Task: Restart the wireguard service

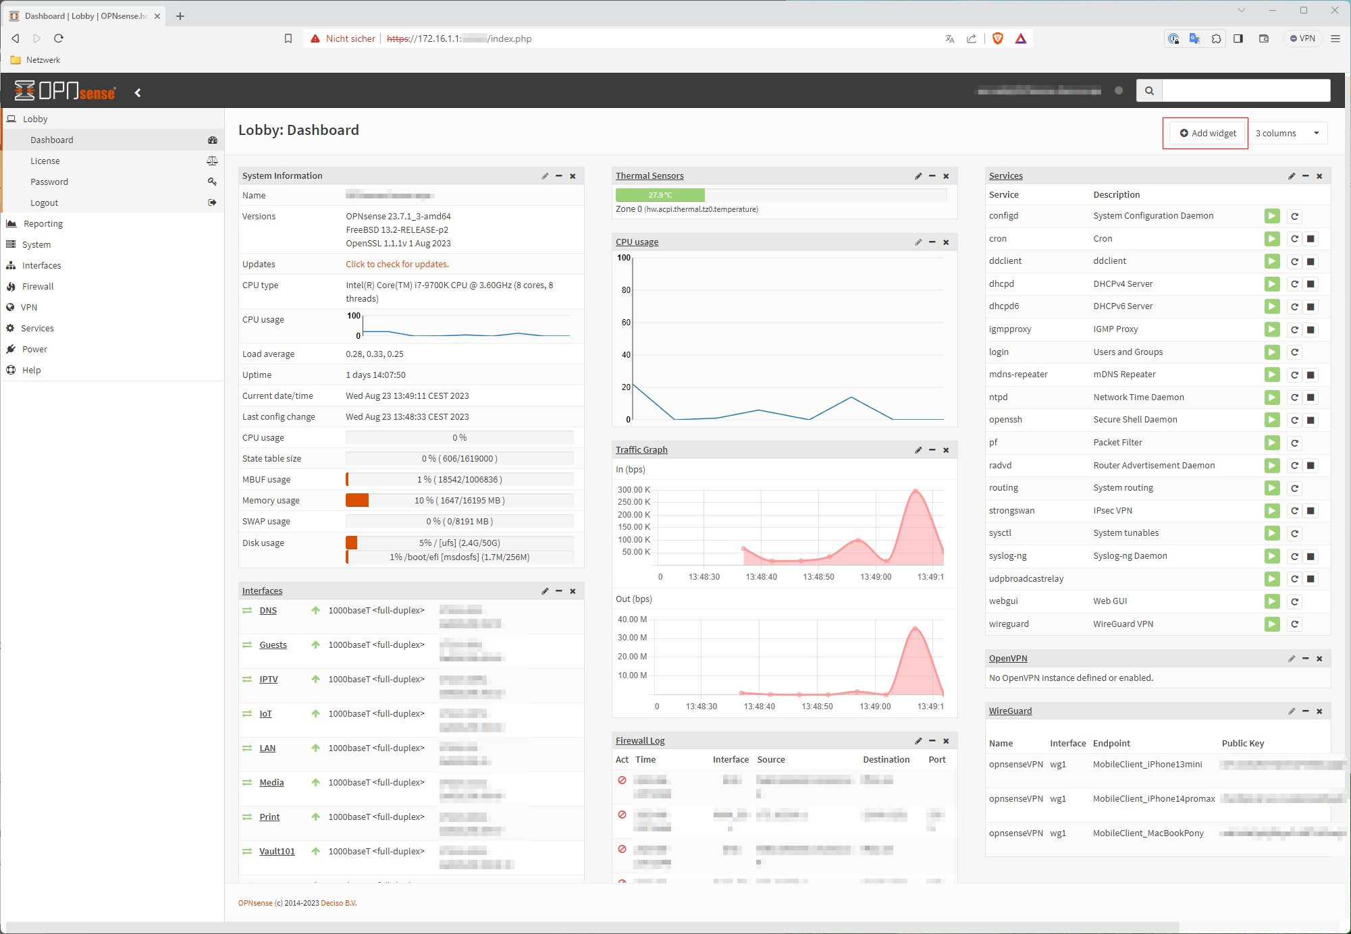Action: pyautogui.click(x=1294, y=624)
